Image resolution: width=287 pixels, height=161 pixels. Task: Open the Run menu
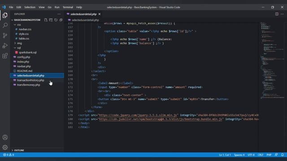pos(57,7)
